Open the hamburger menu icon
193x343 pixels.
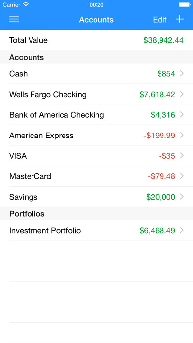[x=14, y=19]
